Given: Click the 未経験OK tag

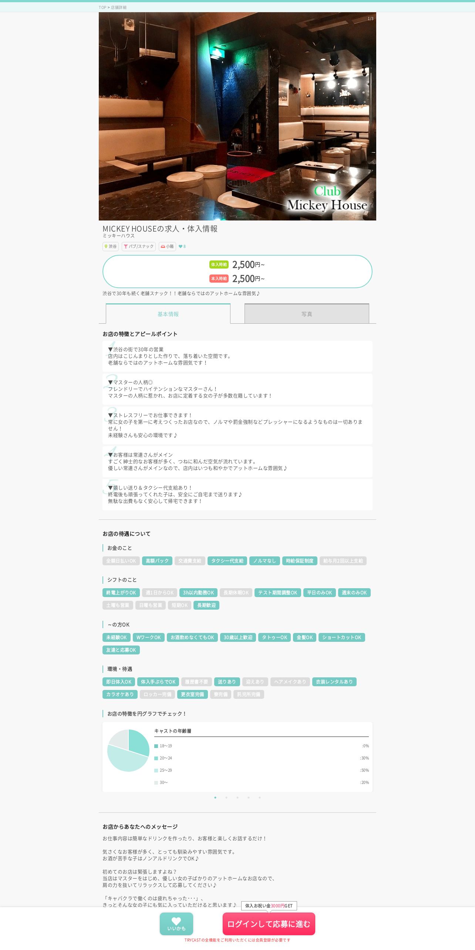Looking at the screenshot, I should click(x=117, y=637).
